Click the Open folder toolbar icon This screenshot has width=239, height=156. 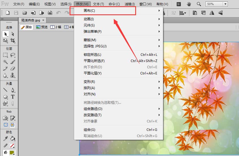pyautogui.click(x=25, y=13)
